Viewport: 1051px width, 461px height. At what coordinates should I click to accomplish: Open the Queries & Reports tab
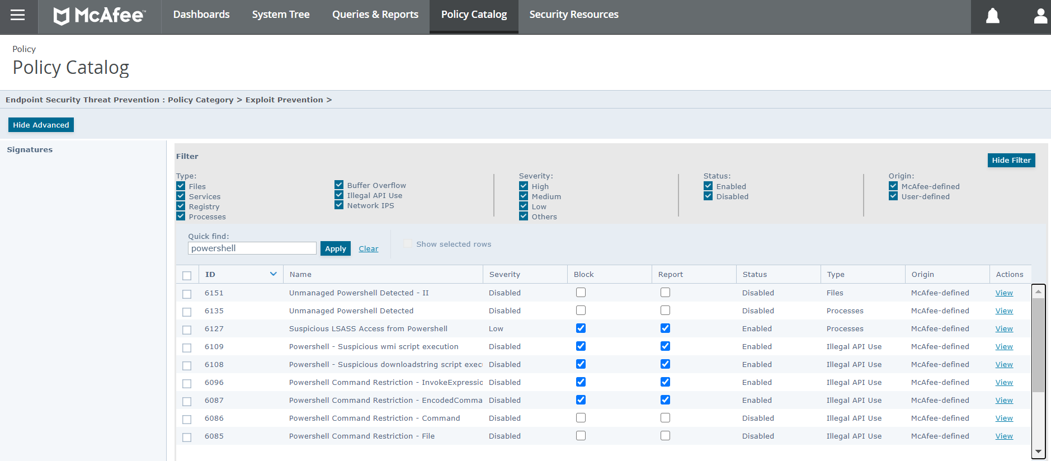tap(375, 15)
